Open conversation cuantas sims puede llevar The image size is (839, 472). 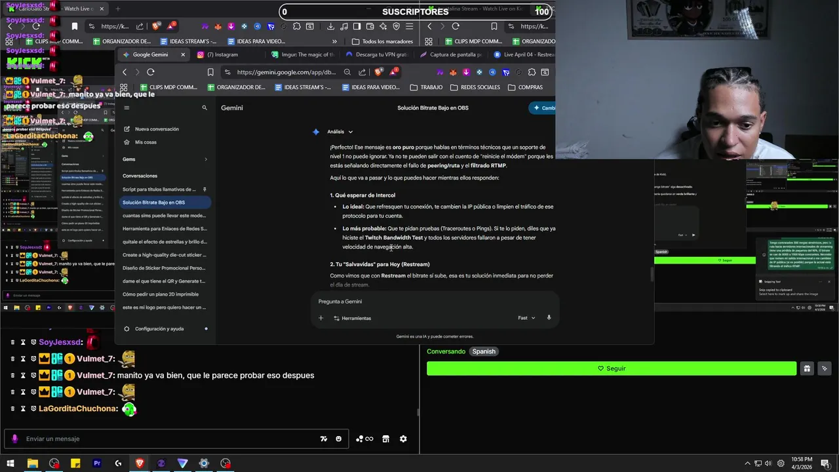(164, 216)
